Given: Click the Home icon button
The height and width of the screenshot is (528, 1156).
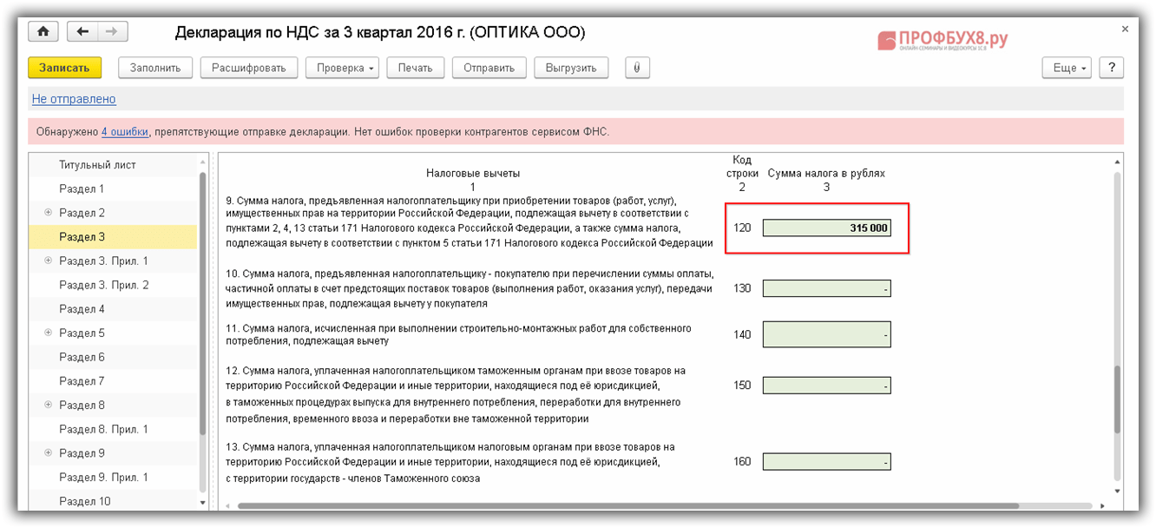Looking at the screenshot, I should coord(43,32).
